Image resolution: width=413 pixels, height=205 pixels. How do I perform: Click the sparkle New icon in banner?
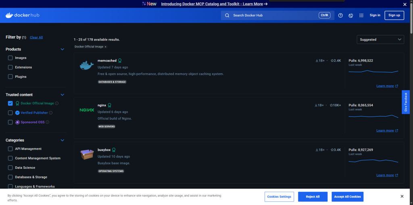point(144,4)
